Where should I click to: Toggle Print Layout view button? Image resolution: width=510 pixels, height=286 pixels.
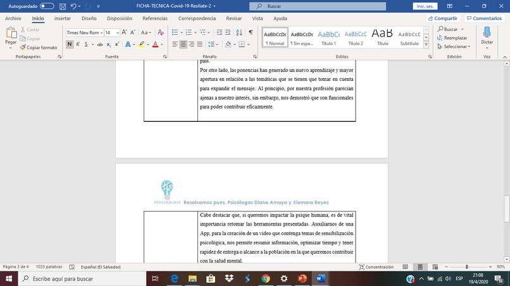420,267
